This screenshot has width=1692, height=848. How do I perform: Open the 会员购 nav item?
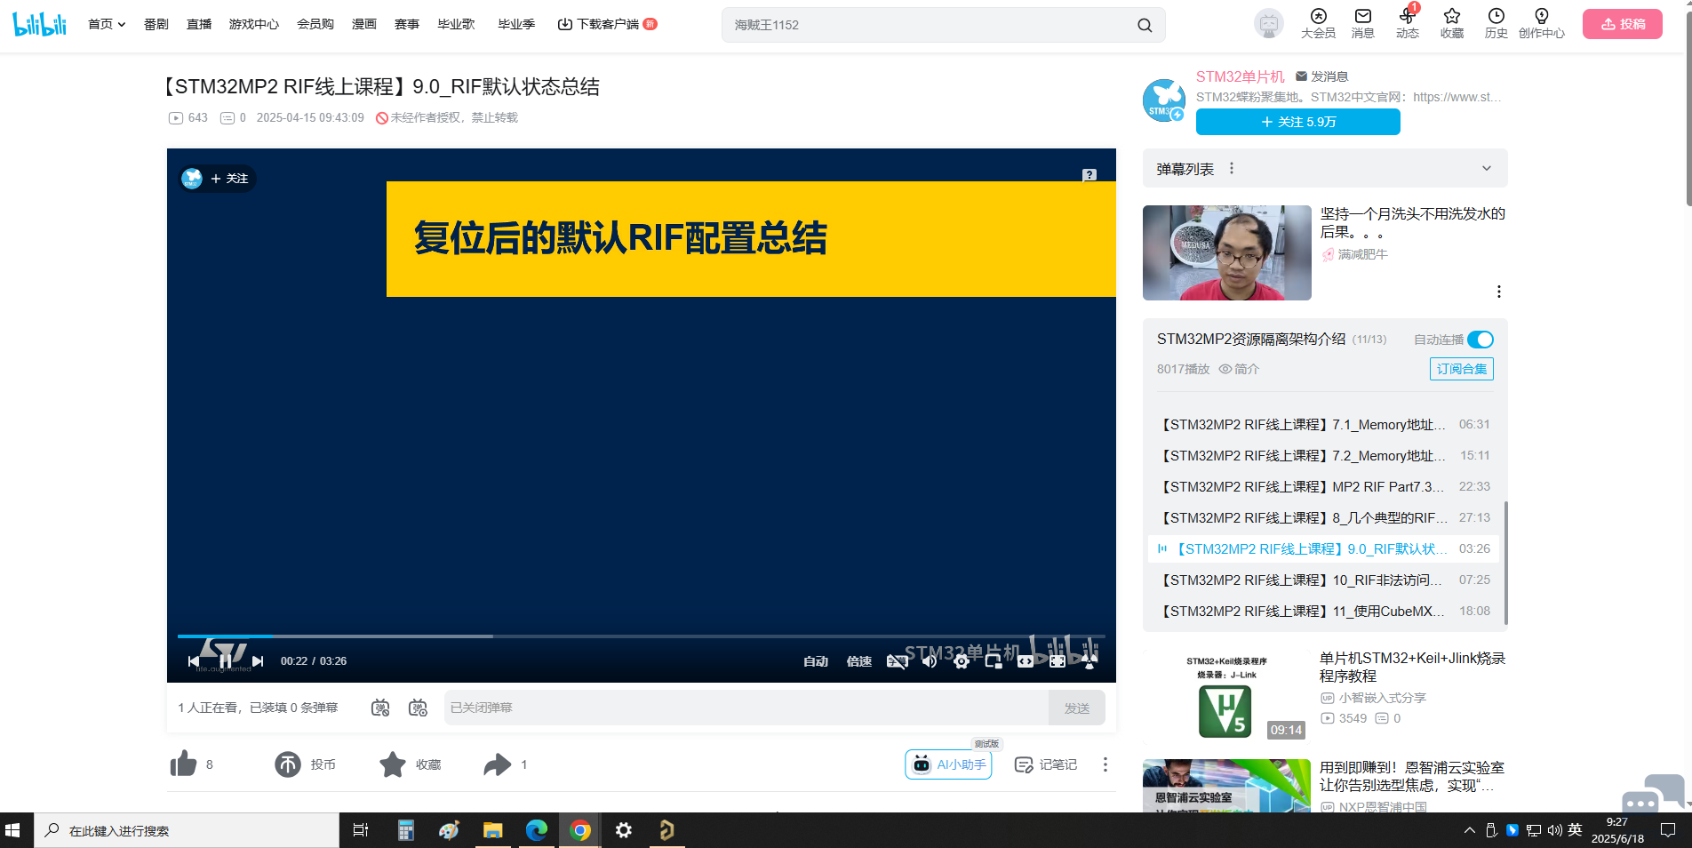pos(315,24)
